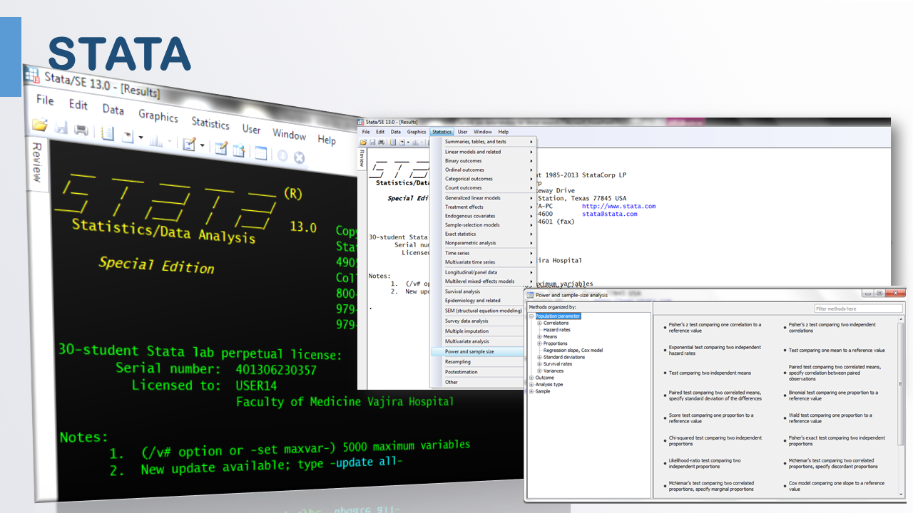Click Print icon in large tilted Stata window
This screenshot has height=513, width=913.
(x=81, y=130)
